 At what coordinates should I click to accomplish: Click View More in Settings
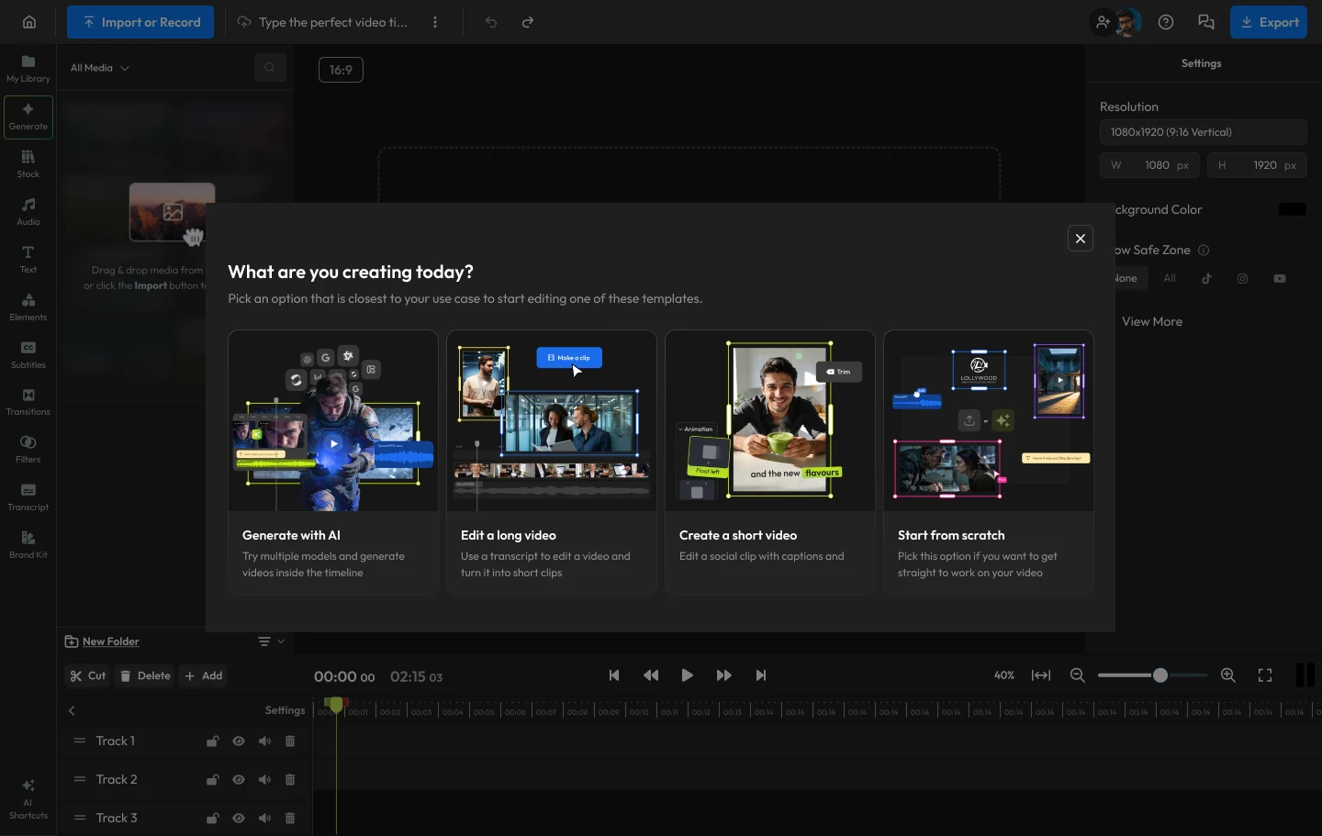1152,321
